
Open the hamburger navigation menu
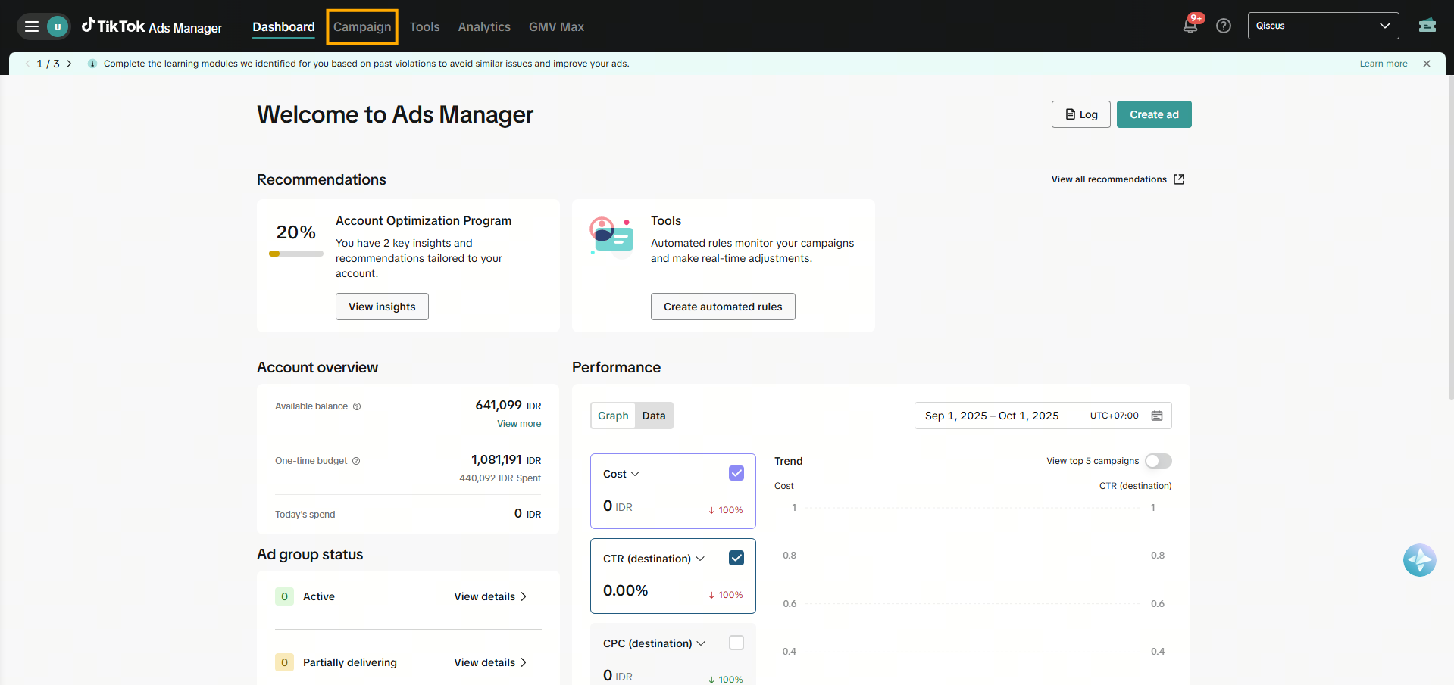[x=32, y=26]
